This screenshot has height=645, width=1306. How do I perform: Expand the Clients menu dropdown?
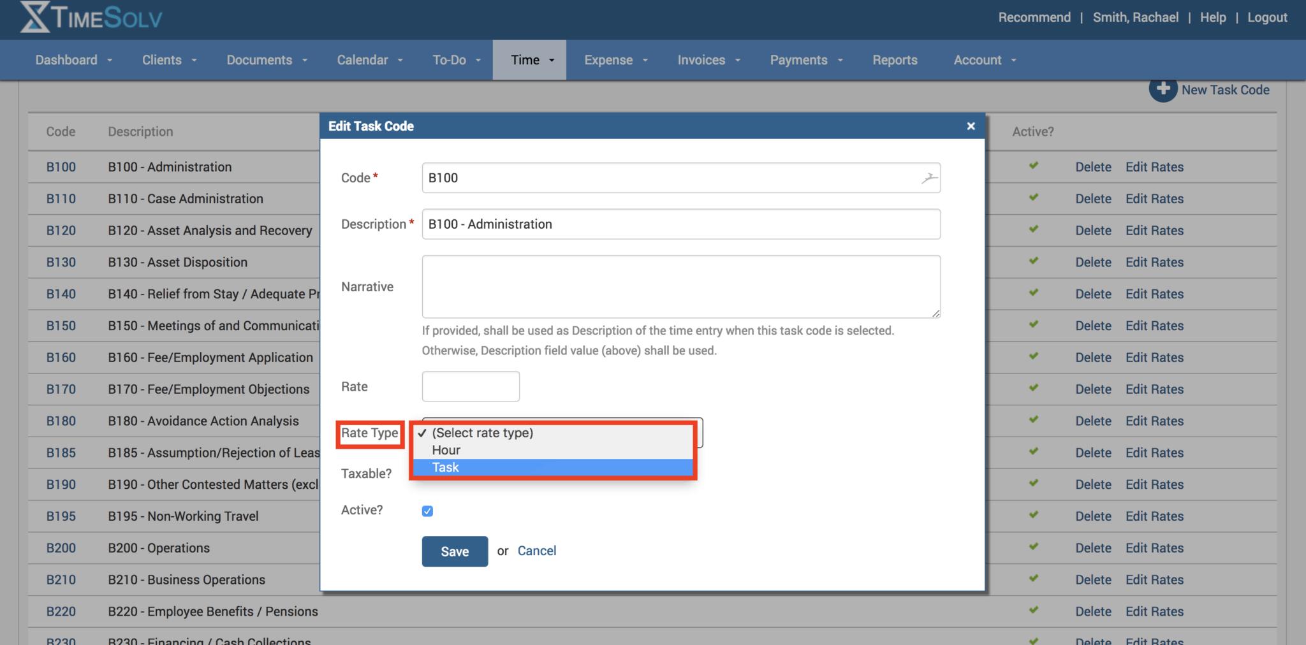click(169, 60)
